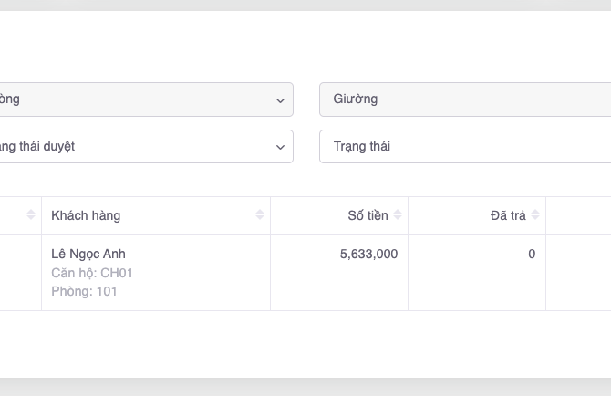Viewport: 611px width, 396px height.
Task: Click the row cell left of Lê Ngọc Anh
Action: (20, 272)
